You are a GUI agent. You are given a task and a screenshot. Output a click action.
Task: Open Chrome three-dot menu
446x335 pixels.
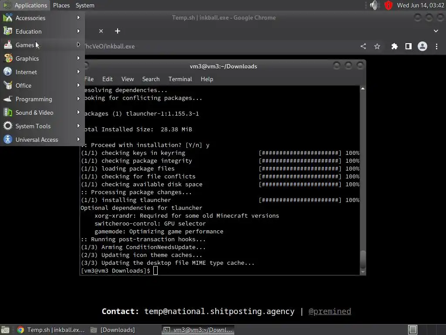coord(436,46)
